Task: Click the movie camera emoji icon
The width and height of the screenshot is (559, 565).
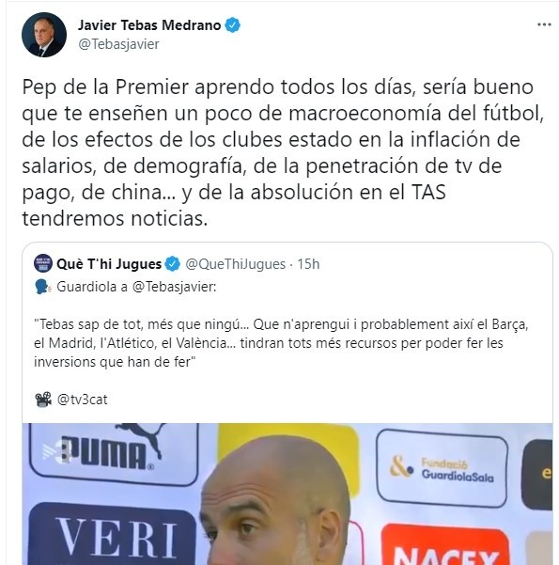Action: 43,400
